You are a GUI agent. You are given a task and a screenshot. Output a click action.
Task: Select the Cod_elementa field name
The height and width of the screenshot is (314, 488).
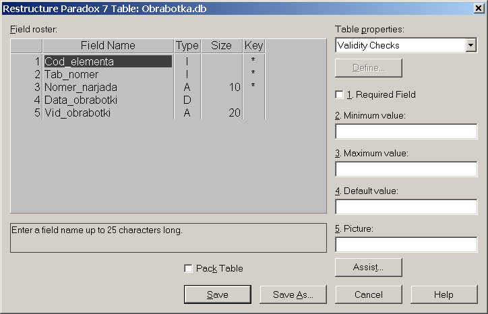click(108, 61)
